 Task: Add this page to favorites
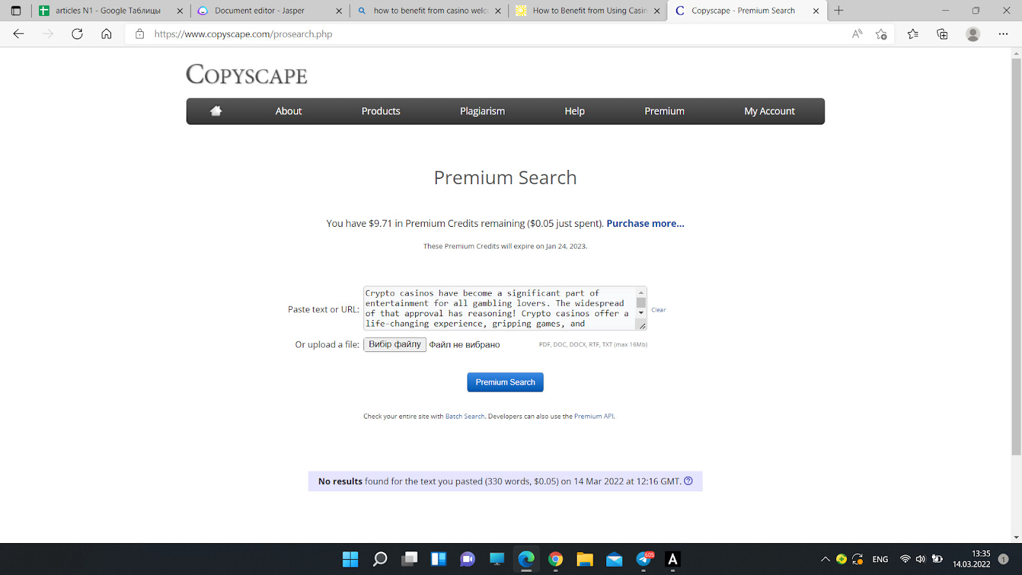[881, 34]
